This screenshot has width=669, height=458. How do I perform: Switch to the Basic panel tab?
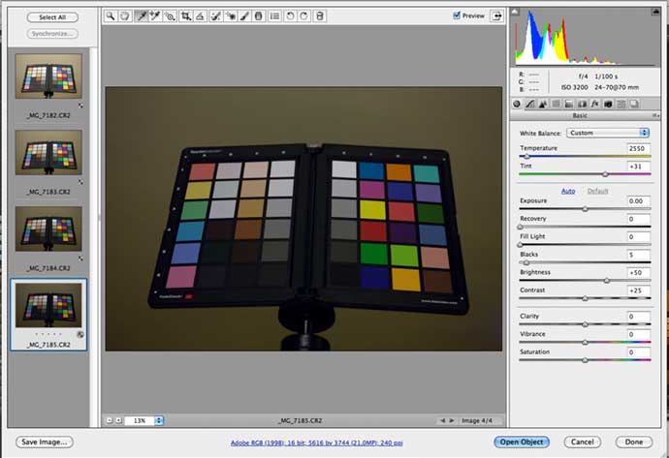[517, 104]
